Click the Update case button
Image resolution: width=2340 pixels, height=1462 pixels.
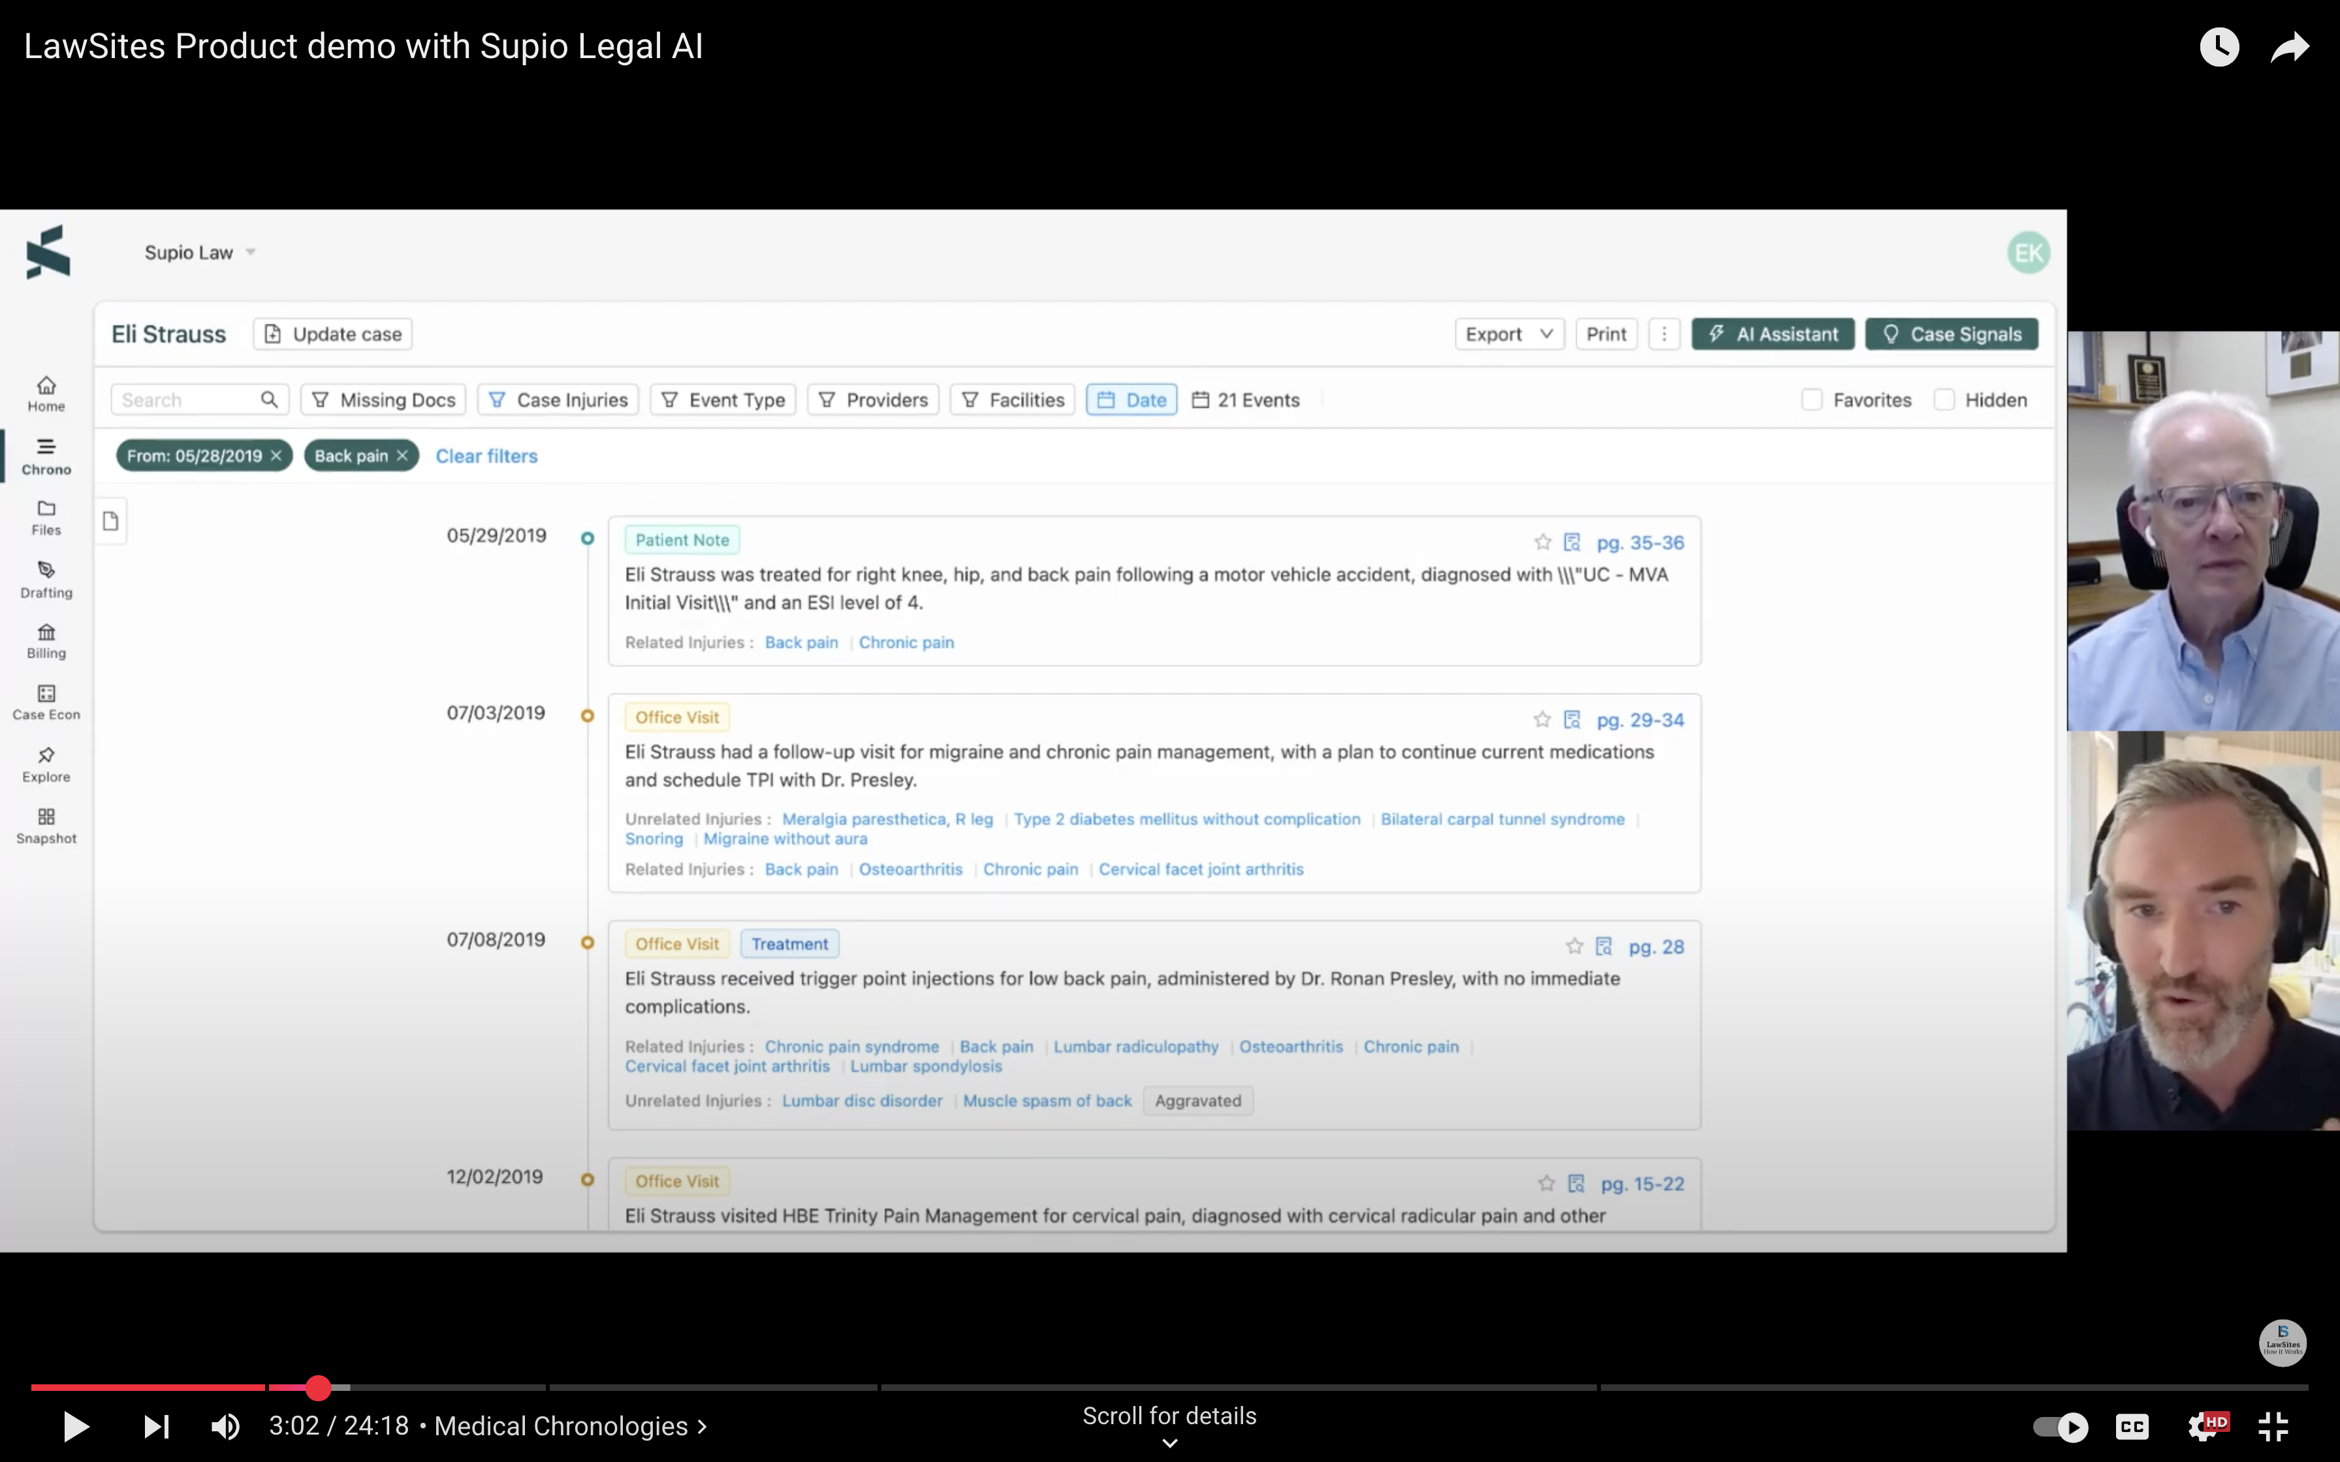pos(332,334)
